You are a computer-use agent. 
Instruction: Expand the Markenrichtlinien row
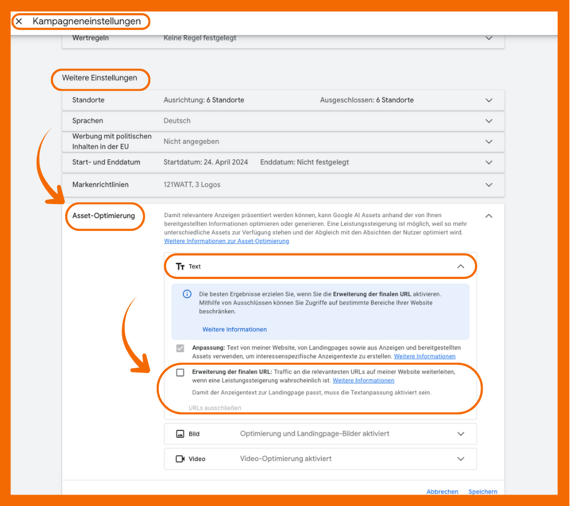click(489, 185)
